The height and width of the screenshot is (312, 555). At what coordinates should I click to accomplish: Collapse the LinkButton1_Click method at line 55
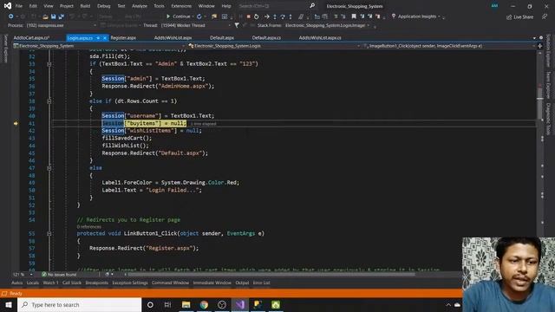pyautogui.click(x=49, y=233)
